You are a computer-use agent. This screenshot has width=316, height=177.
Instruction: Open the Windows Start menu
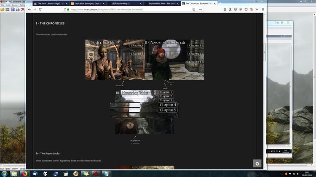tap(4, 174)
